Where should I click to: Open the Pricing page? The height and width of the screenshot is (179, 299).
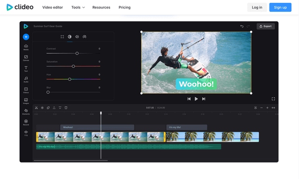125,7
